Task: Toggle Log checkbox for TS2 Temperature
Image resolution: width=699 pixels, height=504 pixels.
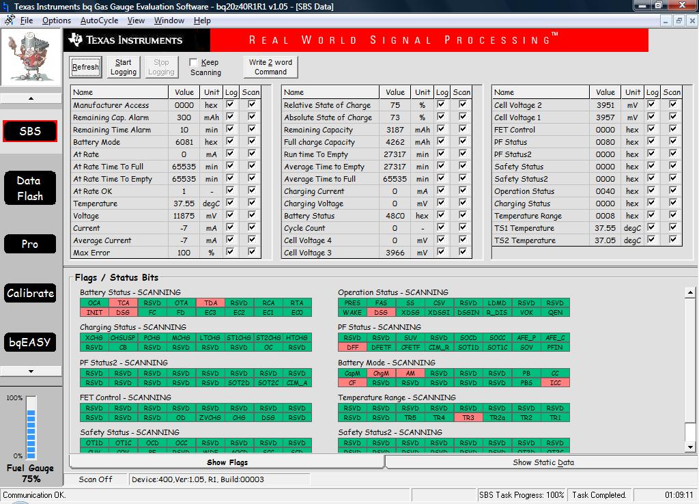Action: 651,240
